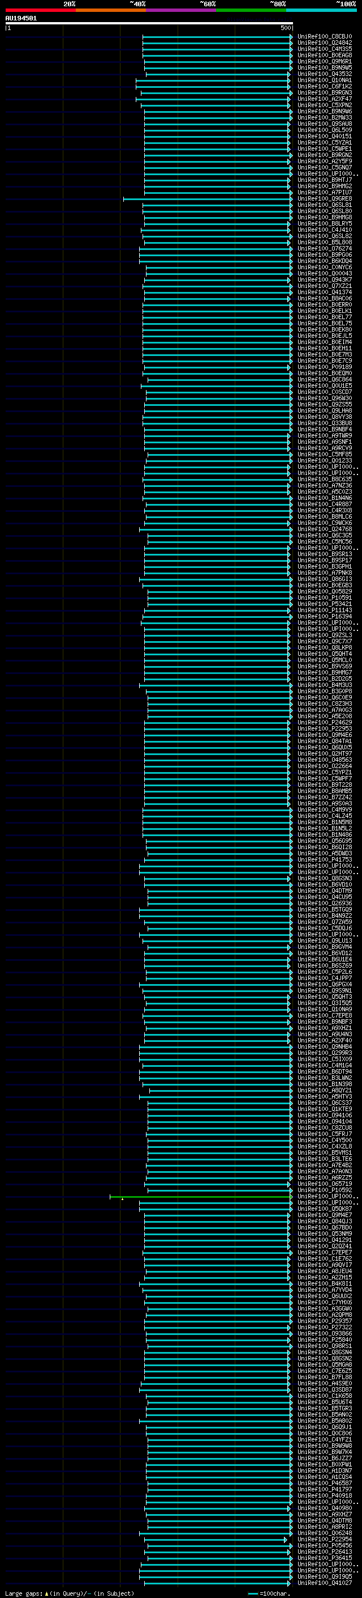The height and width of the screenshot is (1598, 362).
Task: Select hit label UniRef100_Q6UUX2
Action: pos(324,1296)
